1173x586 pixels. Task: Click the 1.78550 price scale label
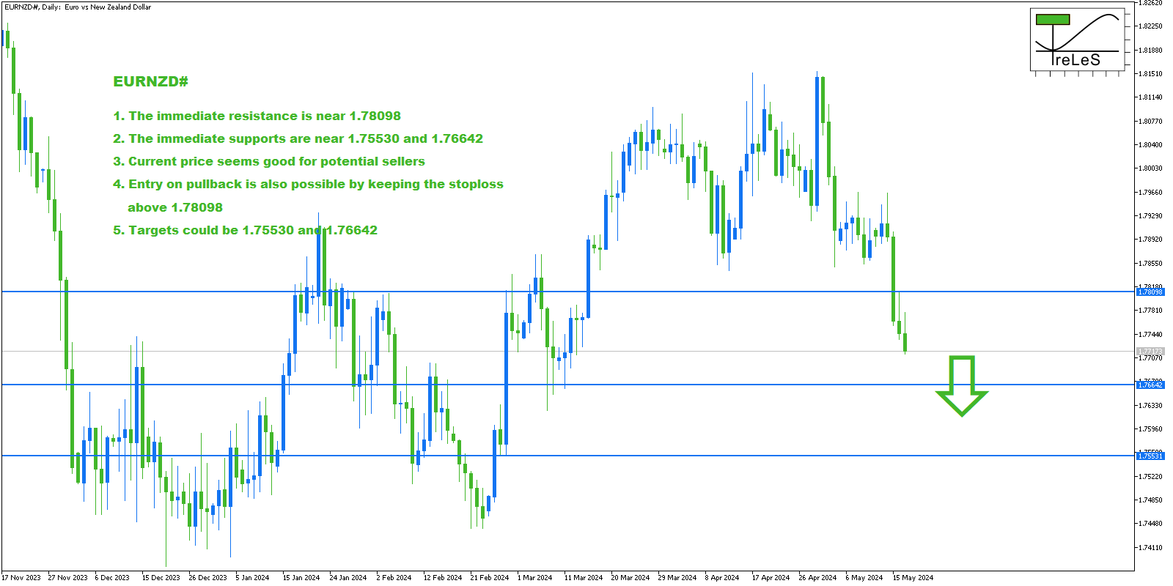pos(1150,264)
